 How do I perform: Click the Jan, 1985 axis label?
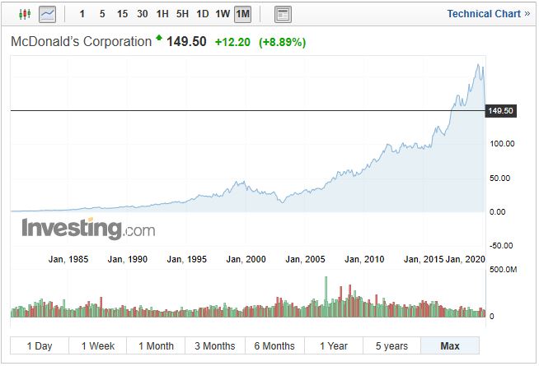(68, 259)
